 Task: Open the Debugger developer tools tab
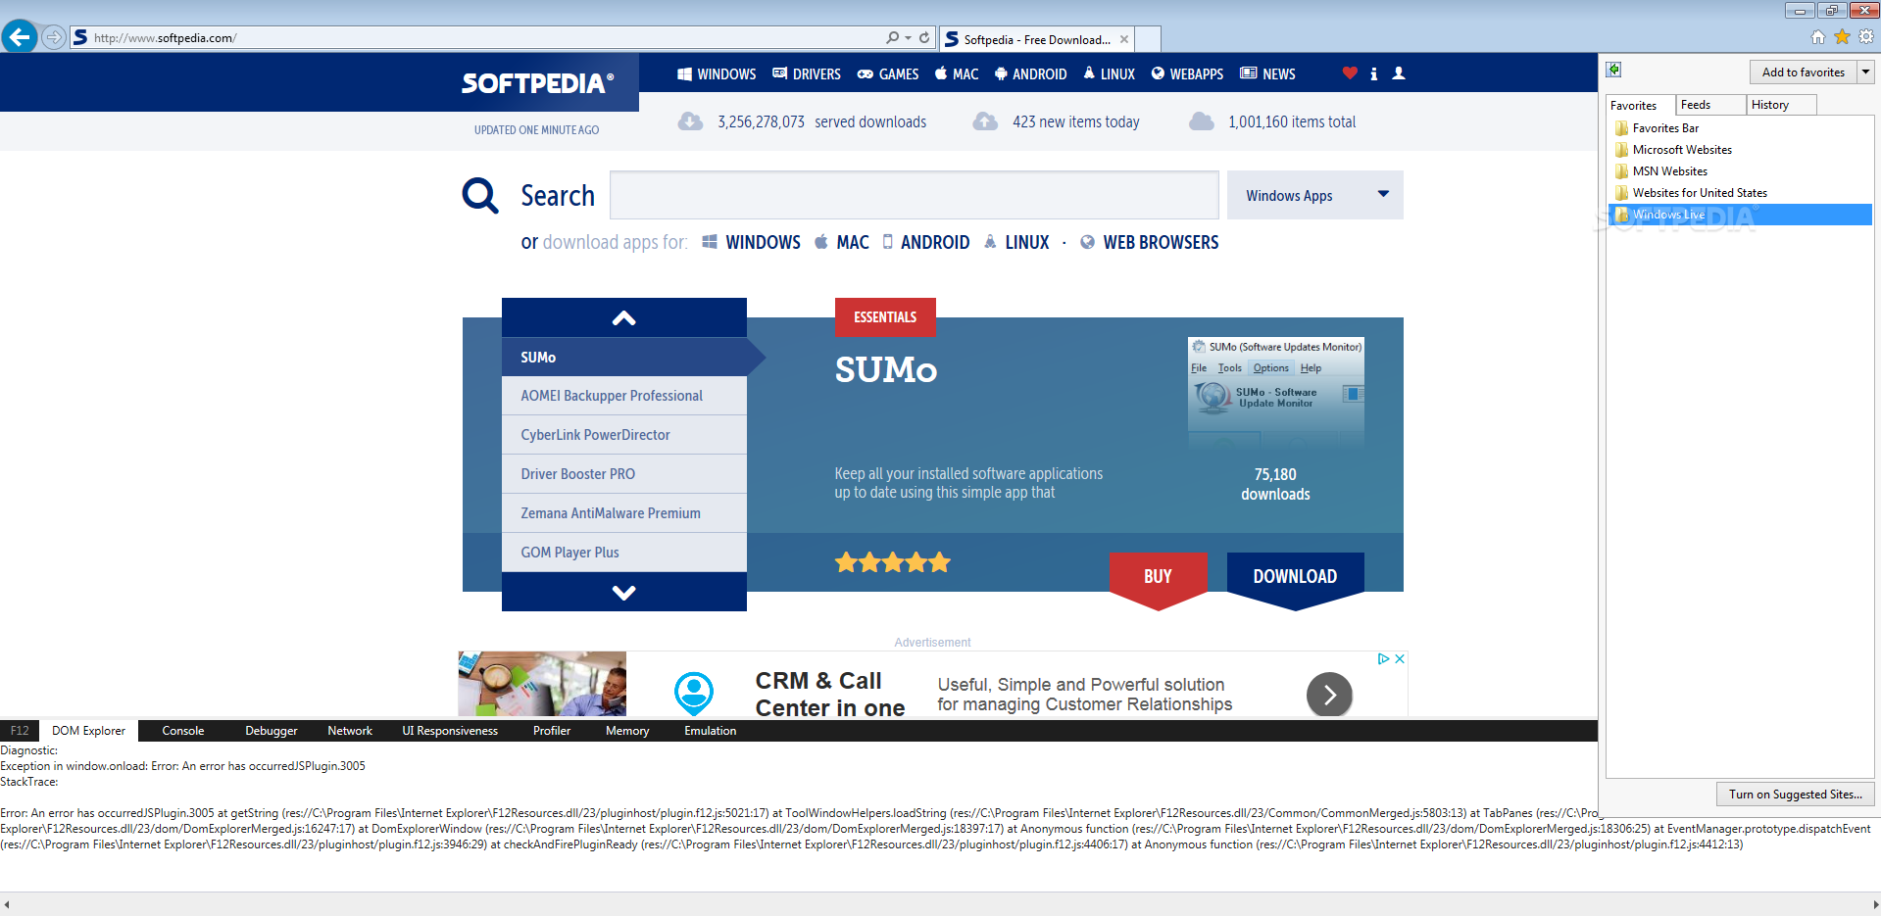[271, 731]
